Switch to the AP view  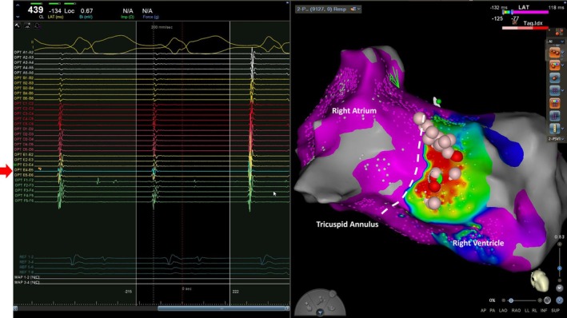[x=484, y=311]
